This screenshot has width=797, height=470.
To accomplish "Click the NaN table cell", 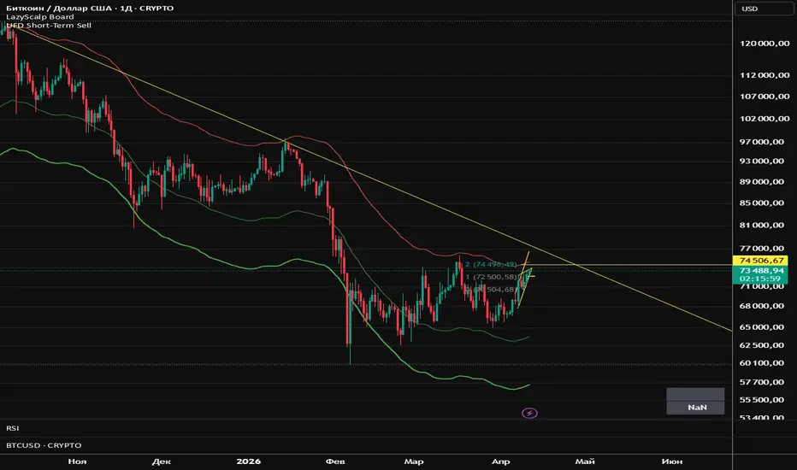I will 696,408.
